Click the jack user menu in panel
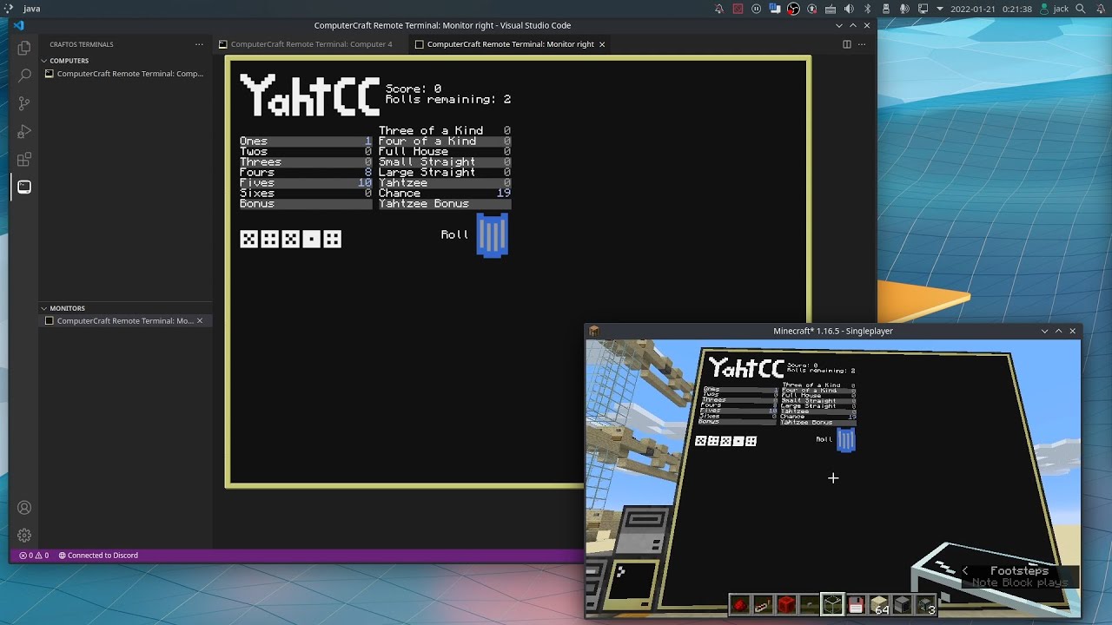Image resolution: width=1112 pixels, height=625 pixels. click(x=1052, y=9)
